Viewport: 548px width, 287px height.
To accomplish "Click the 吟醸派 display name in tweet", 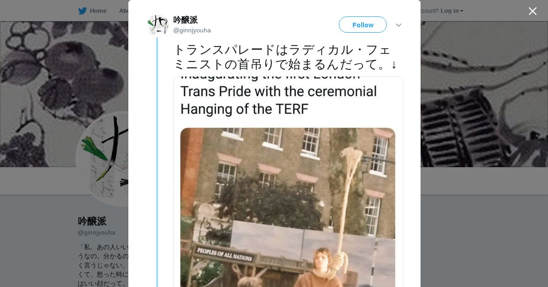I will 185,20.
